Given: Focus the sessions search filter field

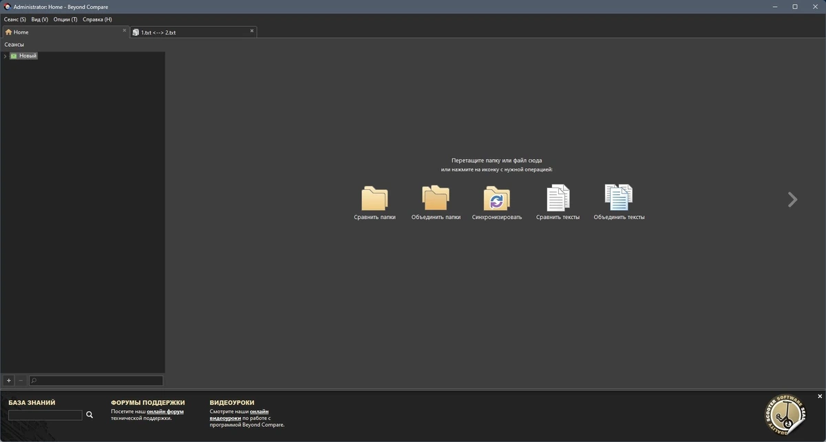Looking at the screenshot, I should pyautogui.click(x=96, y=381).
